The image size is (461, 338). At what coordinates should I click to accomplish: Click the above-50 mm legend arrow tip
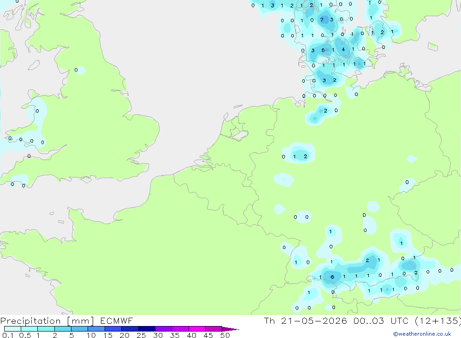[x=230, y=329]
